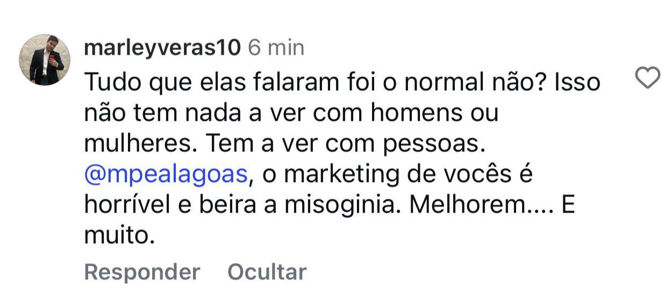Click the word 'muito' ending the comment
Viewport: 672px width, 306px height.
118,236
